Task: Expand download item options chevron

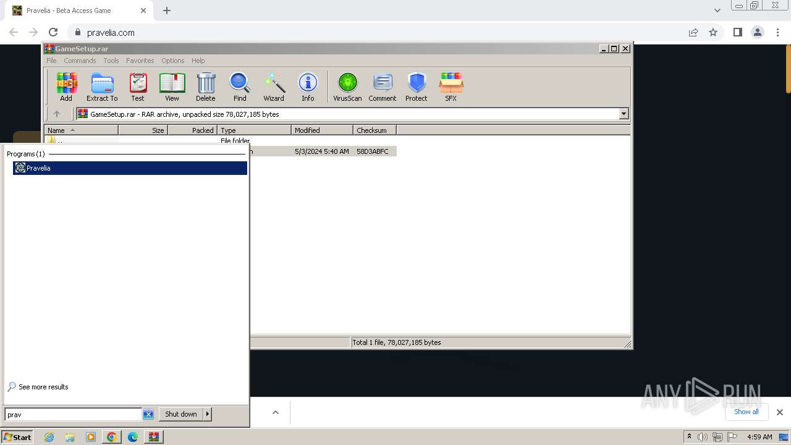Action: (x=276, y=412)
